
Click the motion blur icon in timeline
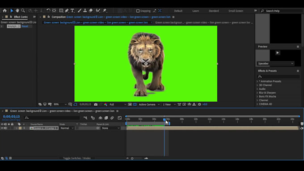(112, 118)
